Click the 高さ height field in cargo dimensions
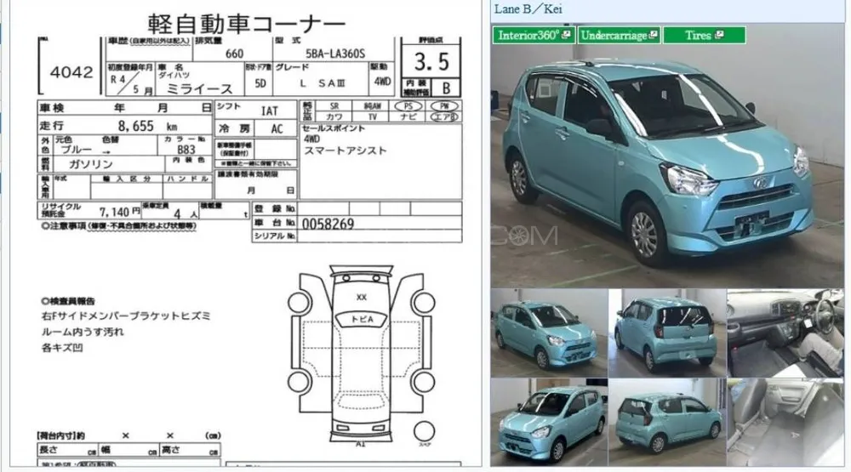This screenshot has width=851, height=472. click(x=190, y=450)
